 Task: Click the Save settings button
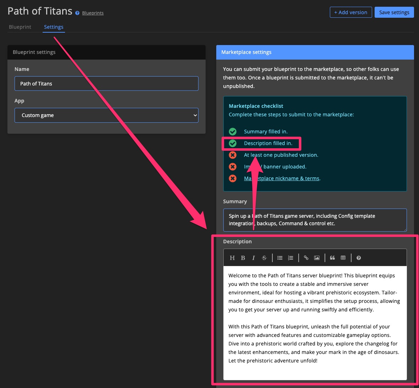coord(394,12)
